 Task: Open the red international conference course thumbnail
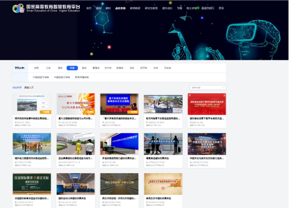[207, 104]
